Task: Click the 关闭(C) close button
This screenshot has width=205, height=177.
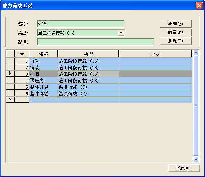Action: click(x=184, y=168)
